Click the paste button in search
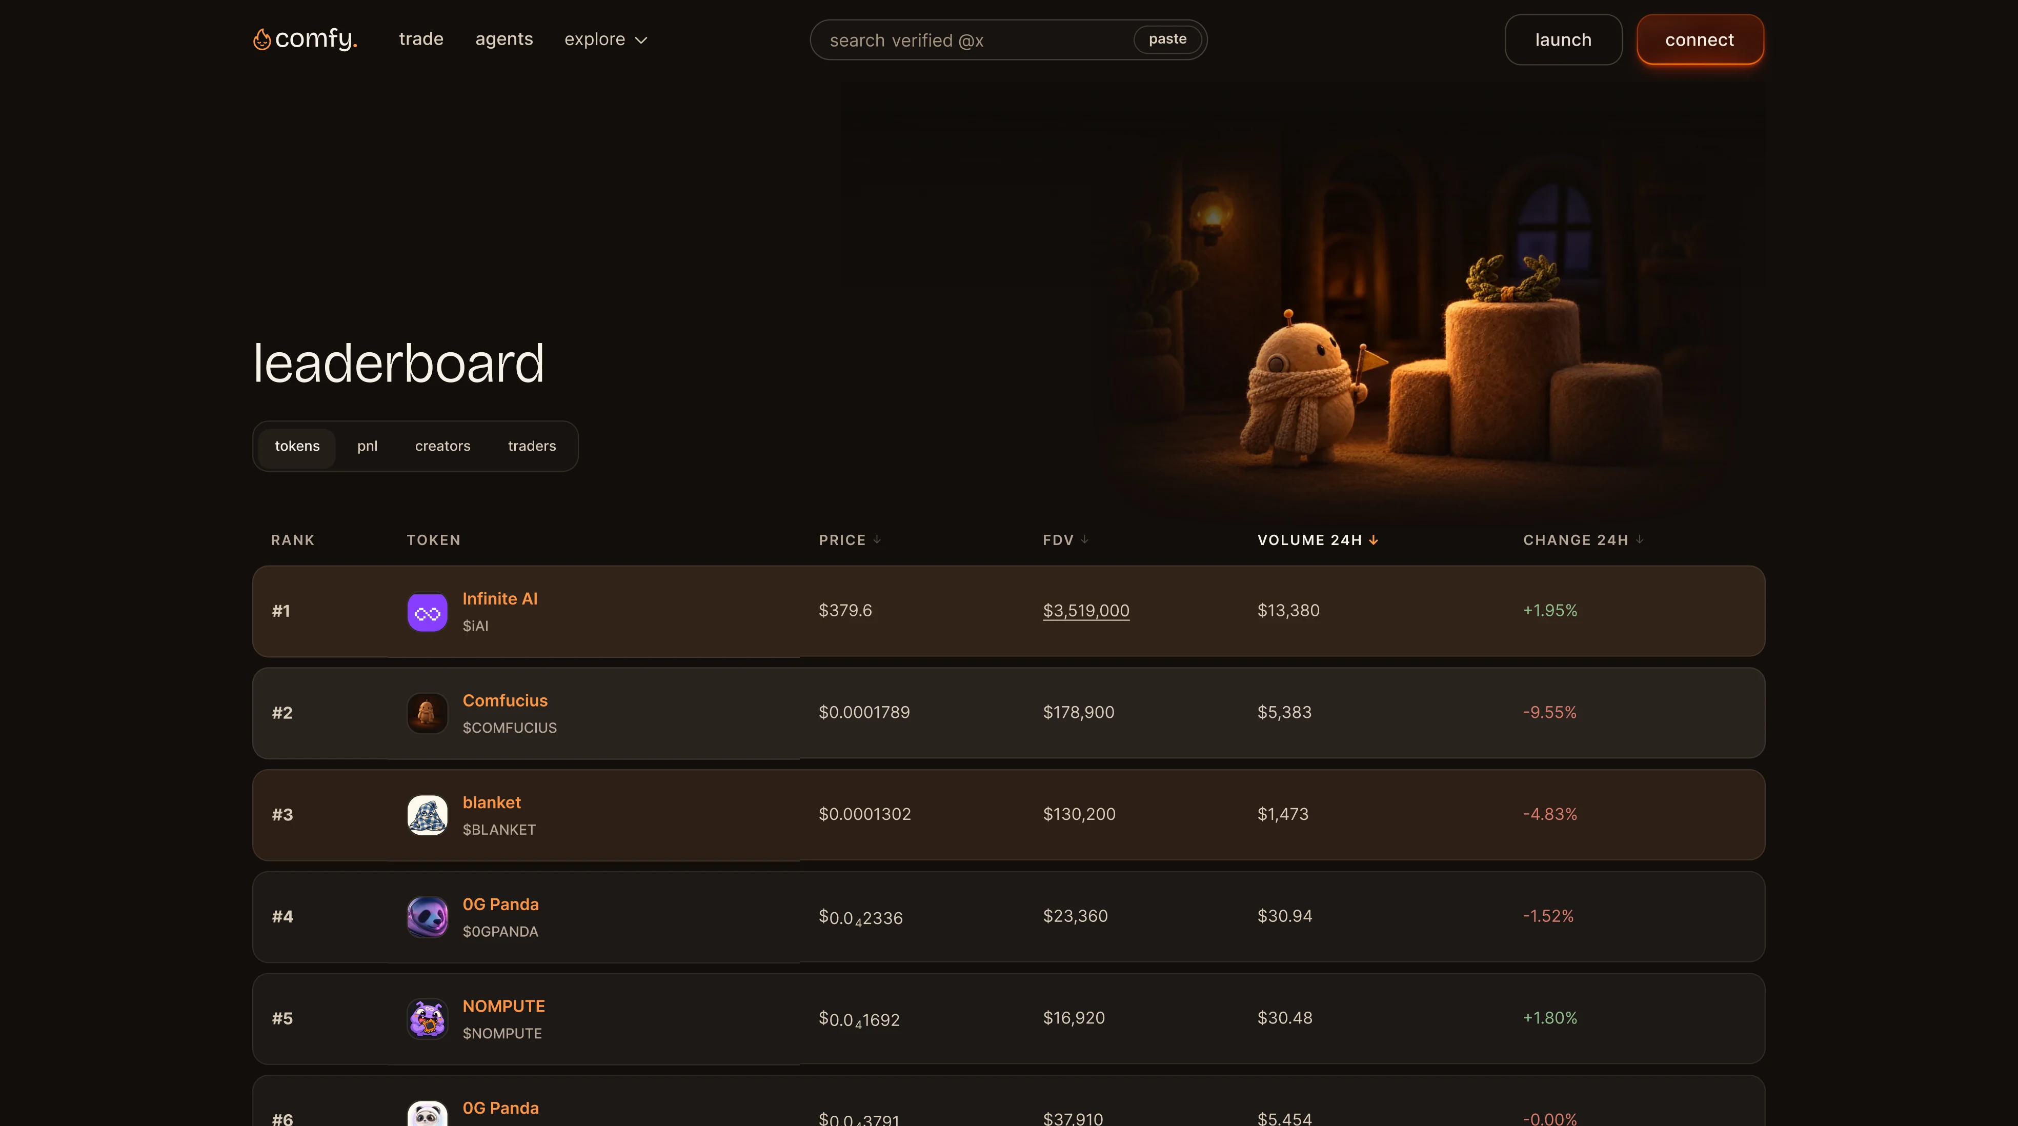The height and width of the screenshot is (1126, 2018). coord(1167,39)
